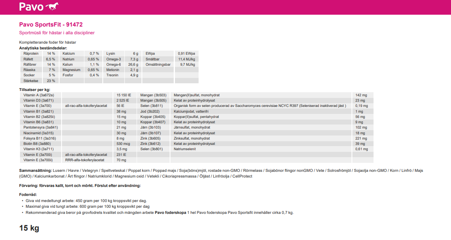Click the Tillsatser per kg heading
Viewport: 451px width, 240px height.
(34, 89)
